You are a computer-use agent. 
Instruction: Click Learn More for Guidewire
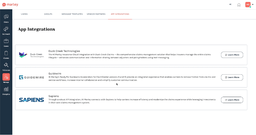[x=232, y=77]
